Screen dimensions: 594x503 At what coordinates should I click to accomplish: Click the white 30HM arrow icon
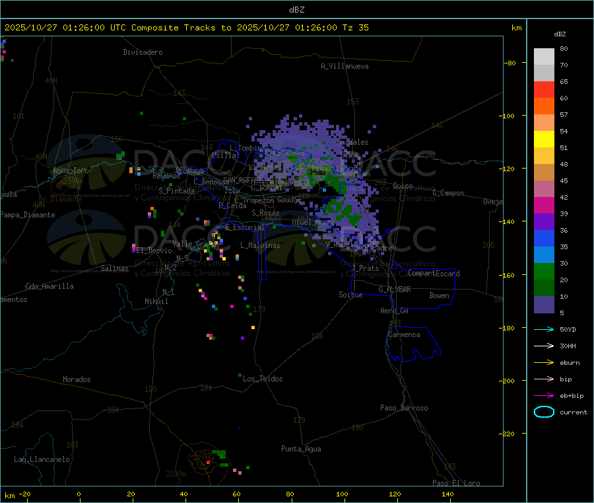pyautogui.click(x=544, y=346)
